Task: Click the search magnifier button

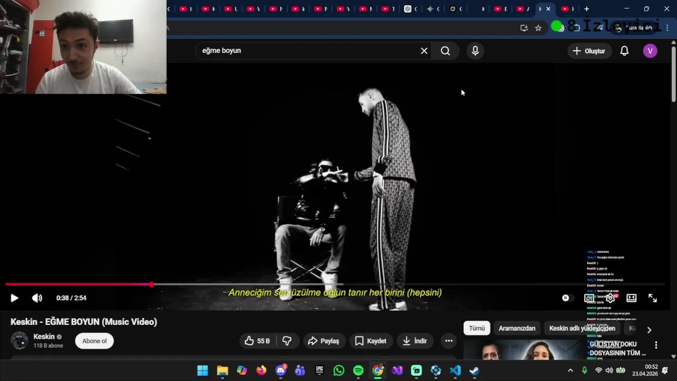Action: pos(445,51)
